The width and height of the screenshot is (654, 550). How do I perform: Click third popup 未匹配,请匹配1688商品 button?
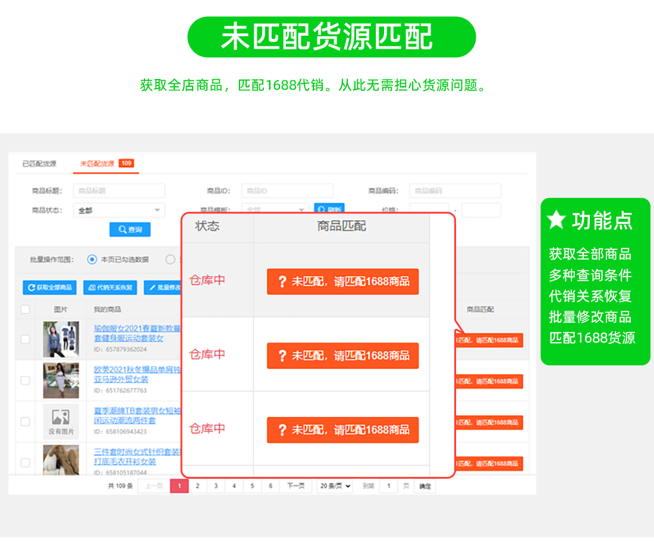343,430
